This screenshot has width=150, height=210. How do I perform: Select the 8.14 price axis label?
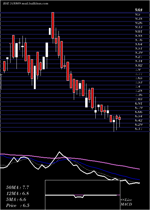click(x=139, y=61)
